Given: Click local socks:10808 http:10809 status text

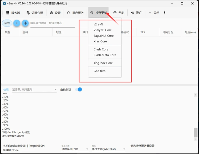Looking at the screenshot, I should click(24, 146).
